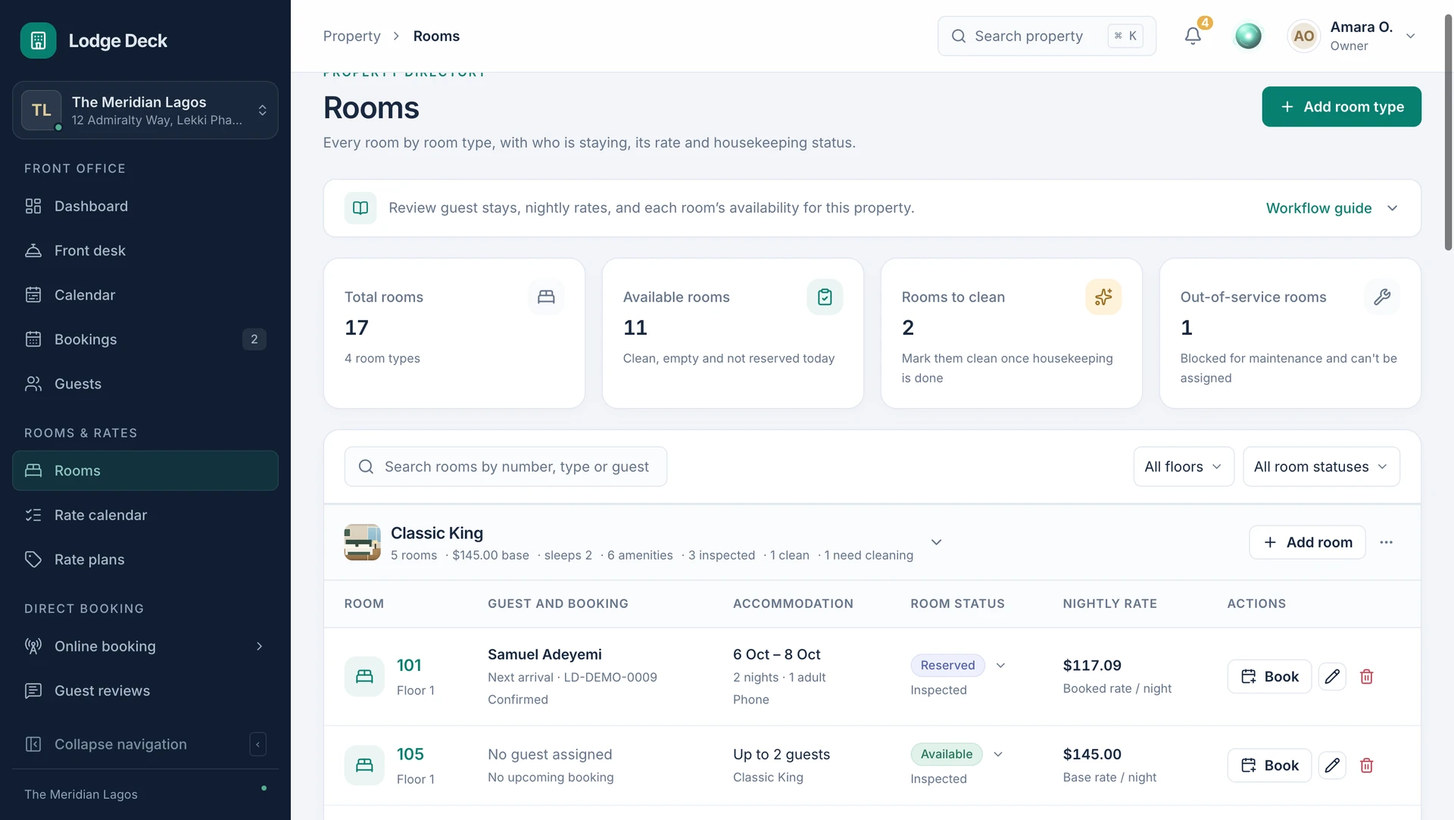The width and height of the screenshot is (1454, 820).
Task: Click the AO user avatar
Action: (1303, 36)
